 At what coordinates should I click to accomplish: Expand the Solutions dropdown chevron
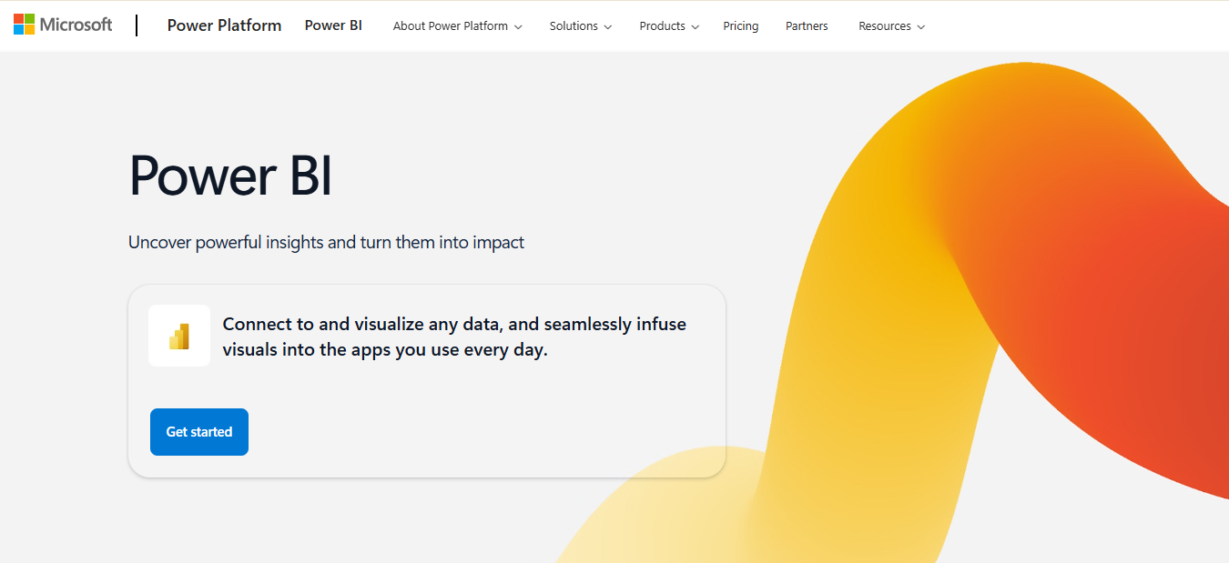[608, 27]
